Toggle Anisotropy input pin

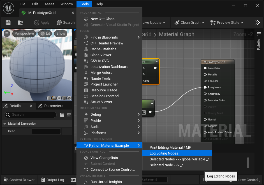click(205, 94)
